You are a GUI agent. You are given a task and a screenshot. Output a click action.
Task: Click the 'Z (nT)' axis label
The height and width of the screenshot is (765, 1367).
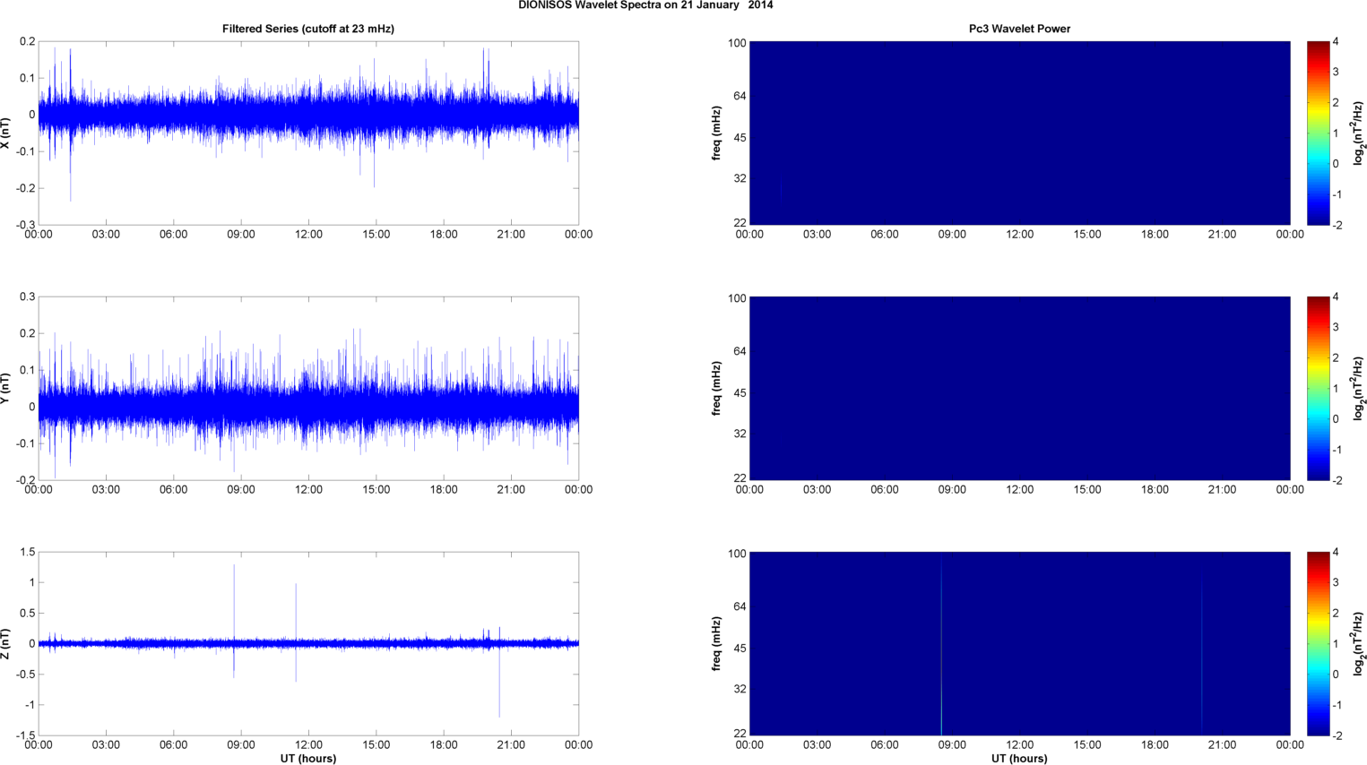(x=6, y=643)
